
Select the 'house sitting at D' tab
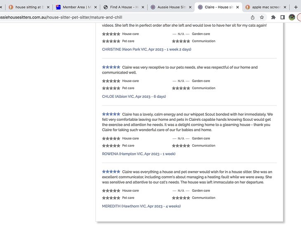click(x=28, y=7)
